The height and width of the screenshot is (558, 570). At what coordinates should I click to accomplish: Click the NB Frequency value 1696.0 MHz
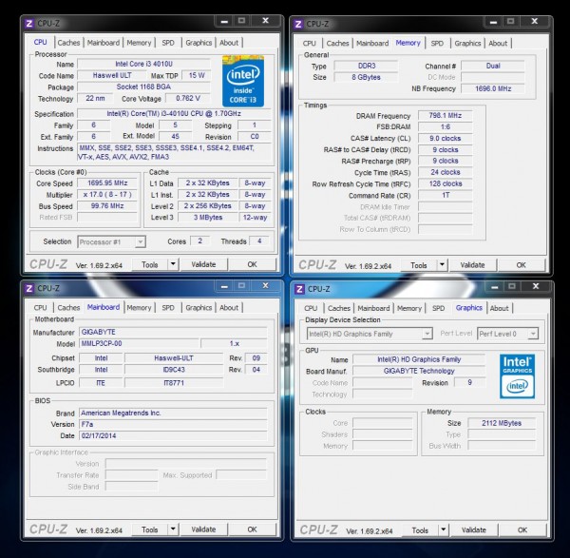(x=493, y=88)
